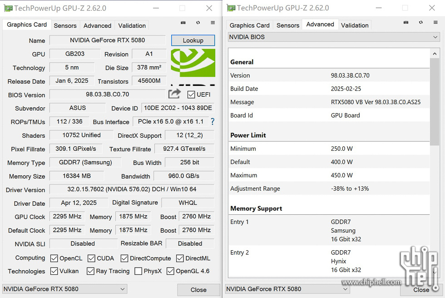Open GPU selector dropdown in left GPU-Z window
Viewport: 445px width, 298px height.
[x=64, y=289]
